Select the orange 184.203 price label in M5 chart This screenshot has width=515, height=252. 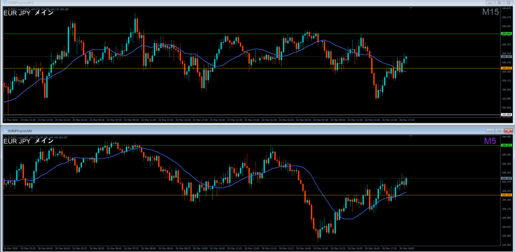506,195
